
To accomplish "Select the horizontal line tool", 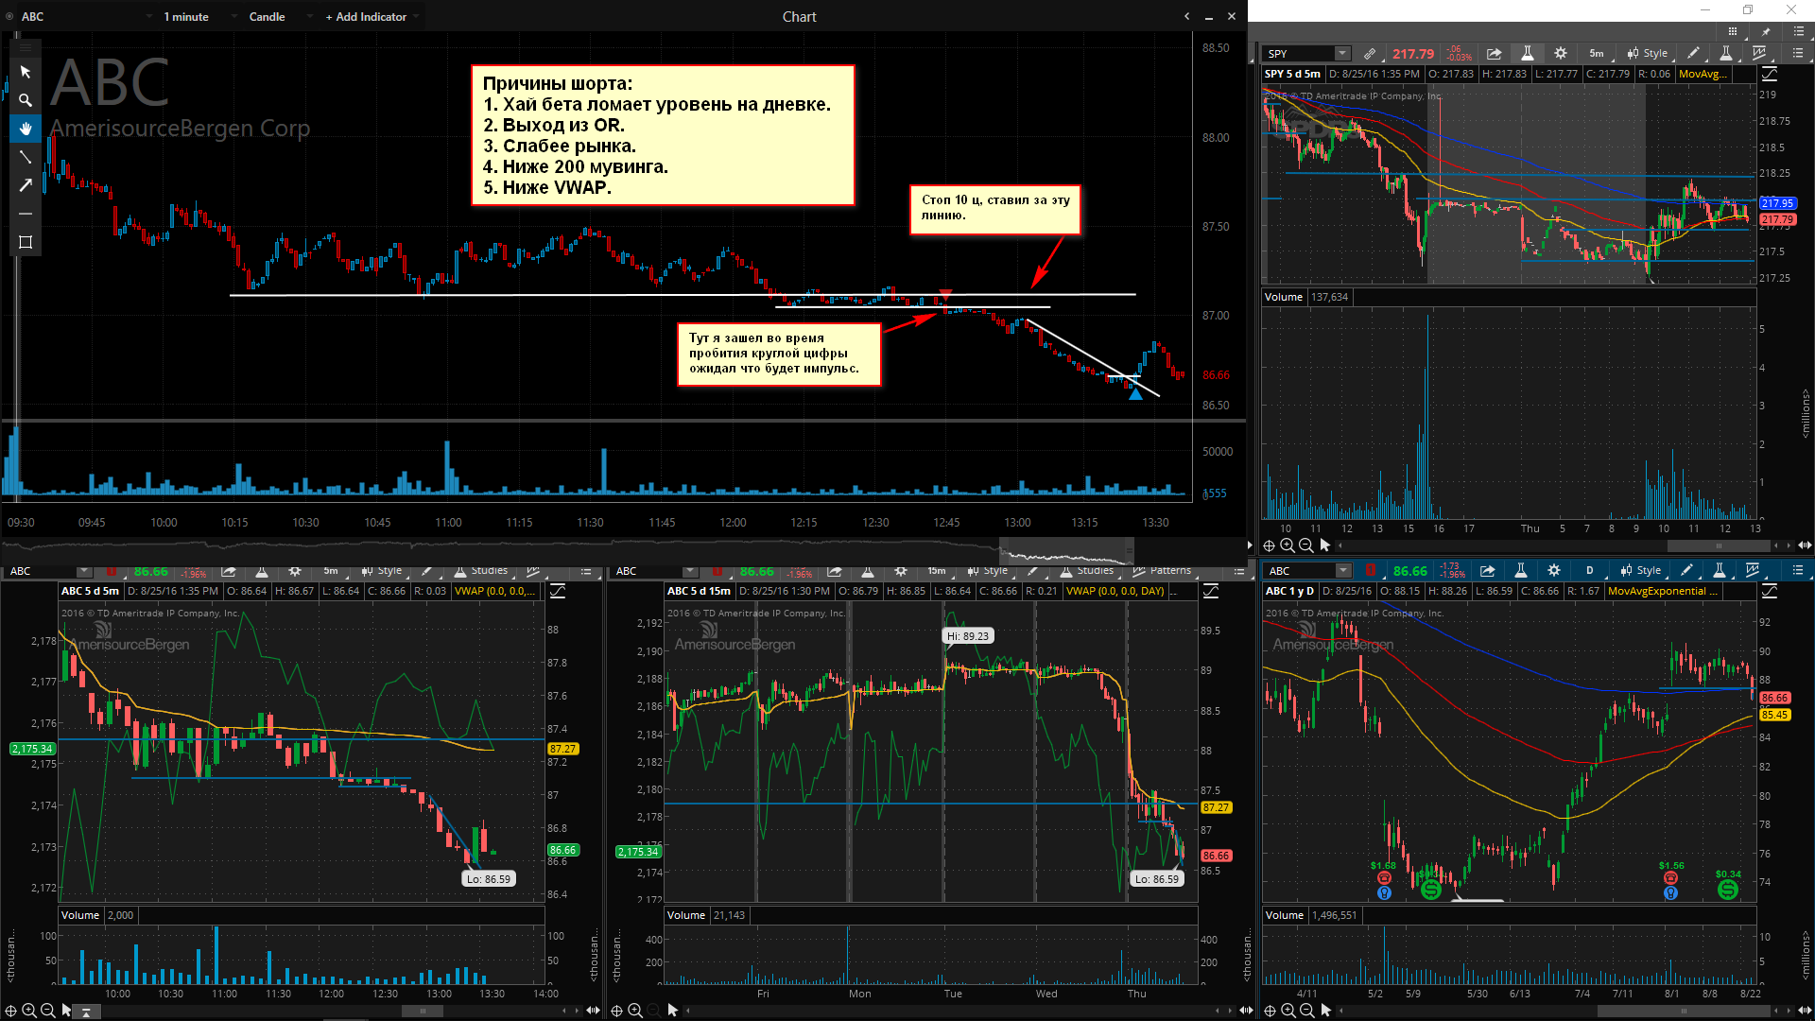I will point(26,214).
